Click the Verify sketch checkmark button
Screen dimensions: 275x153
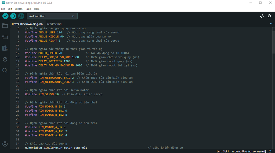(5, 16)
